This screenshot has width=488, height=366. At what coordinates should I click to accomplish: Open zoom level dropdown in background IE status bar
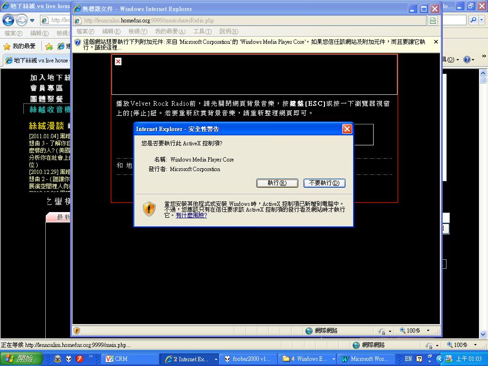pyautogui.click(x=475, y=345)
